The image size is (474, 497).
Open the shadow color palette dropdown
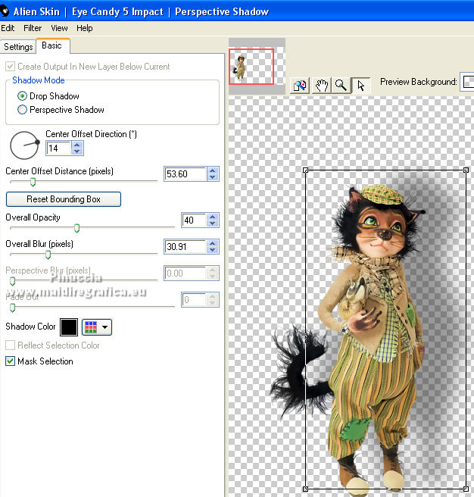click(x=97, y=327)
